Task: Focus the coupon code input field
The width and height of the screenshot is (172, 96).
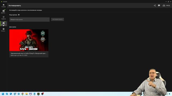Action: 29,19
